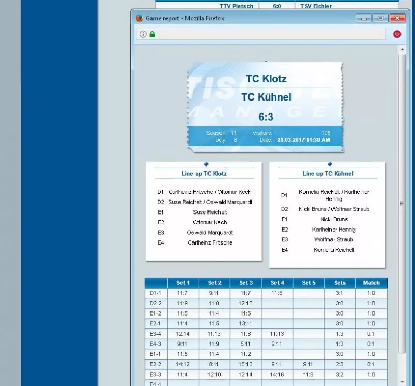
Task: Click the TC Kühnel team name
Action: click(266, 97)
